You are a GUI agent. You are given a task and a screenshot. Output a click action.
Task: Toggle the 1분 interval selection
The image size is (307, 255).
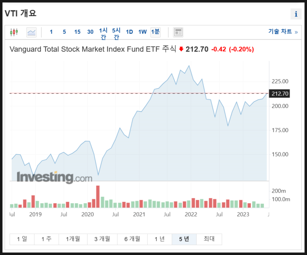click(155, 32)
